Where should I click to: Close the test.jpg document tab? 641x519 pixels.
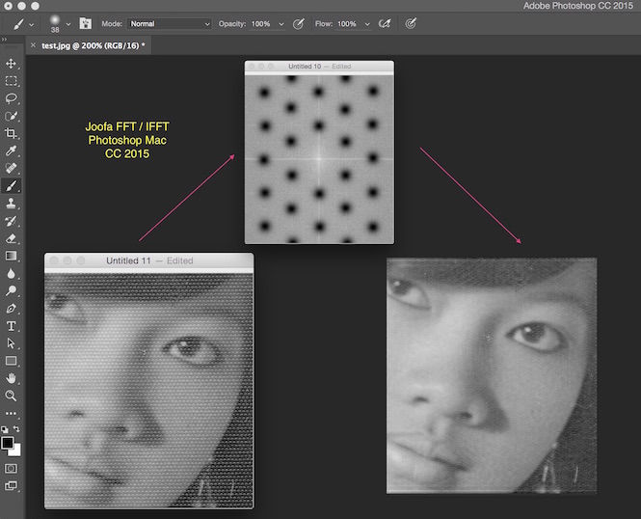point(33,45)
